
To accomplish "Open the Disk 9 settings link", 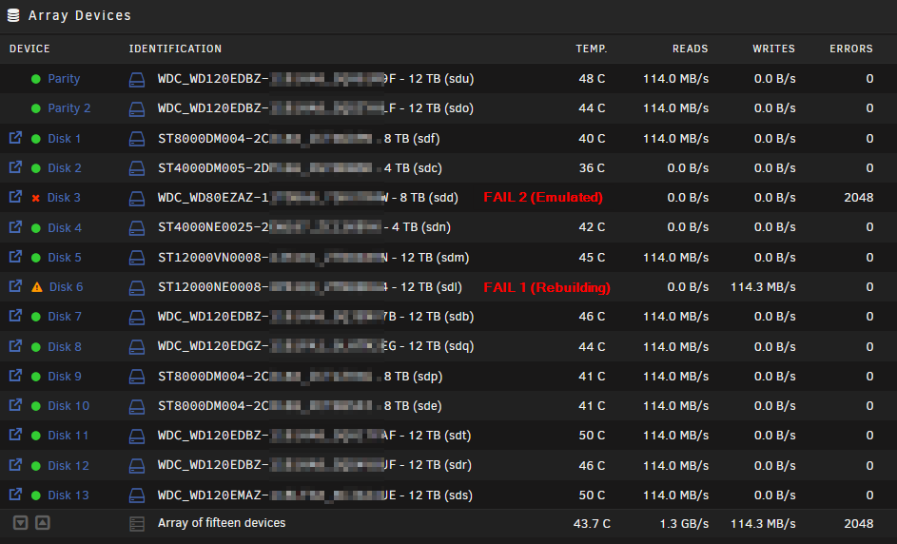I will [65, 377].
